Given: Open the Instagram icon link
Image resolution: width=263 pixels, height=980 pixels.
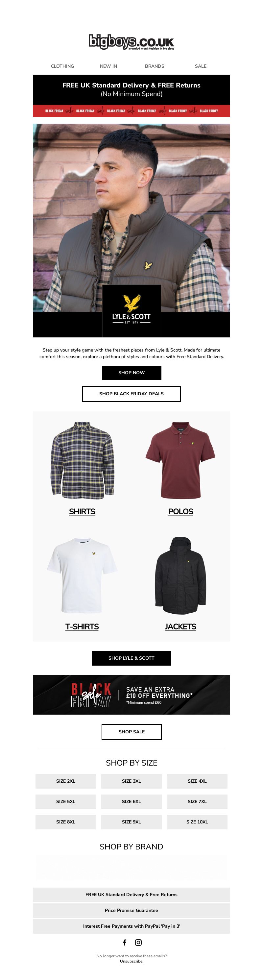Looking at the screenshot, I should (138, 942).
